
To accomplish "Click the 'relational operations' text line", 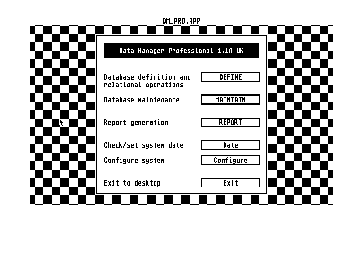I will pyautogui.click(x=144, y=85).
